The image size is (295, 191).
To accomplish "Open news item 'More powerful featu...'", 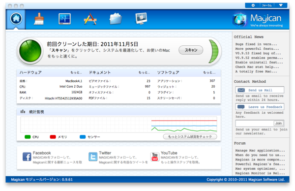I will coord(257,49).
